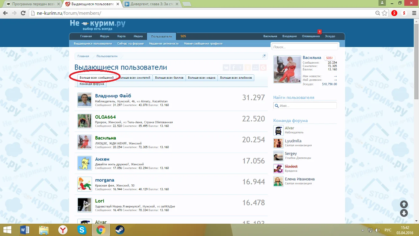The width and height of the screenshot is (419, 236).
Task: Open the Оповещения alerts menu
Action: [x=311, y=36]
